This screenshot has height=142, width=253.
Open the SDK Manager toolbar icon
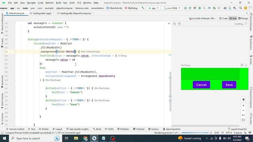pos(234,8)
